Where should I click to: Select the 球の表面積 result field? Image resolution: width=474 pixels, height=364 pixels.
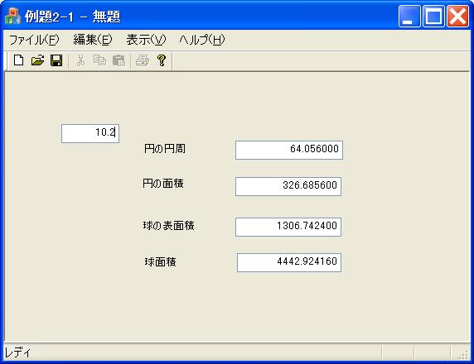[288, 227]
